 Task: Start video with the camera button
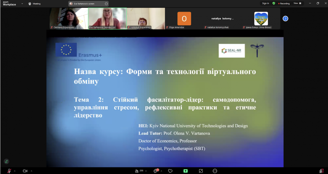[x=25, y=171]
